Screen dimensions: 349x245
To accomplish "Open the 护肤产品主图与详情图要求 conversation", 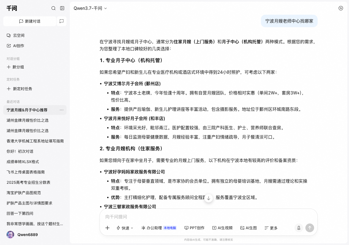I will (35, 203).
